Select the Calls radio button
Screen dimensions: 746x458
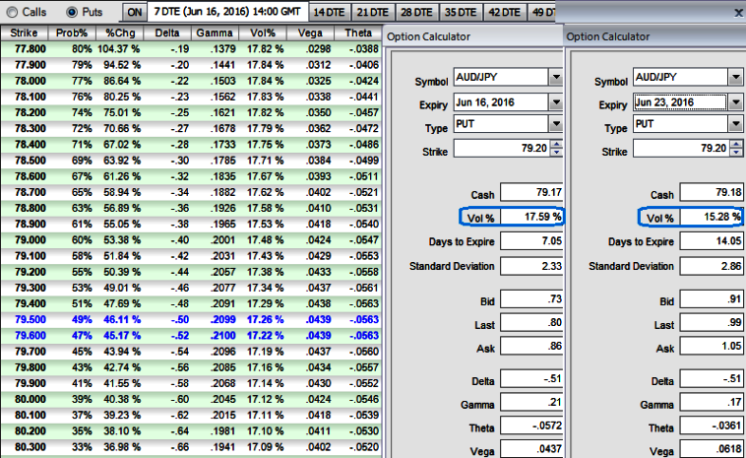click(14, 12)
